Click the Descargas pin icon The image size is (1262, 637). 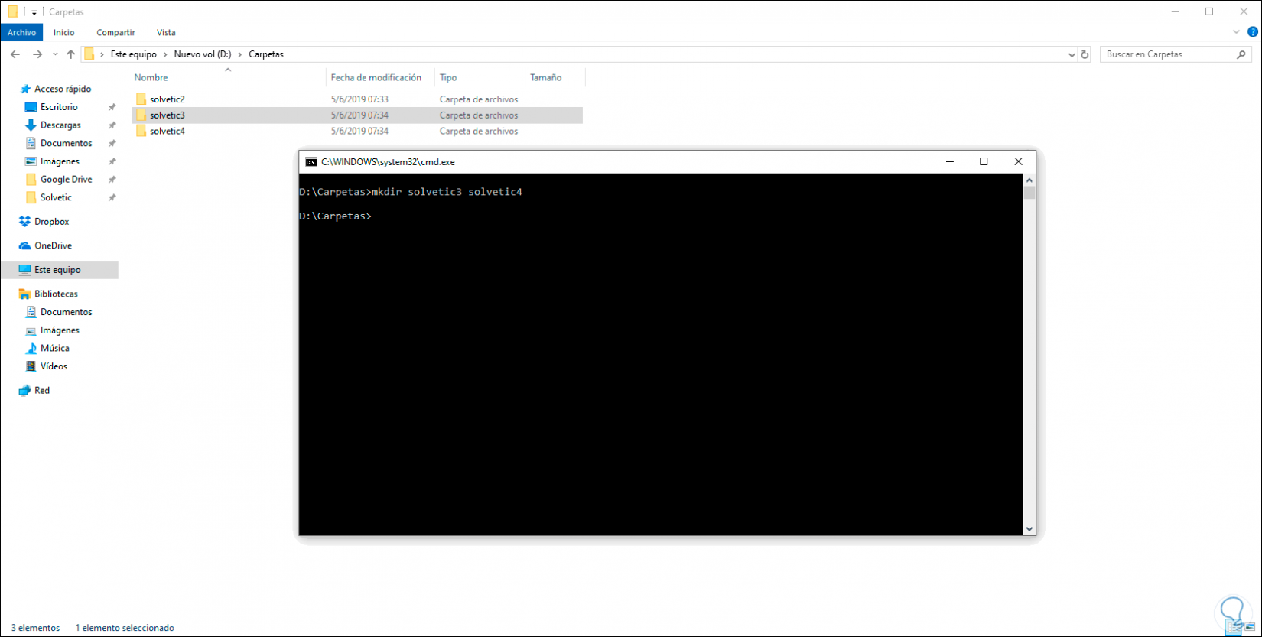pyautogui.click(x=112, y=125)
